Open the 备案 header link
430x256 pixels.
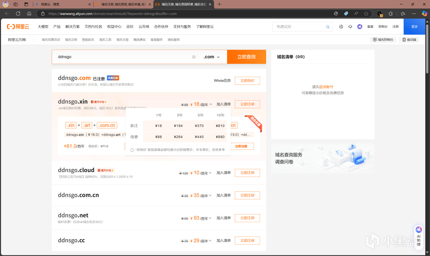click(370, 27)
